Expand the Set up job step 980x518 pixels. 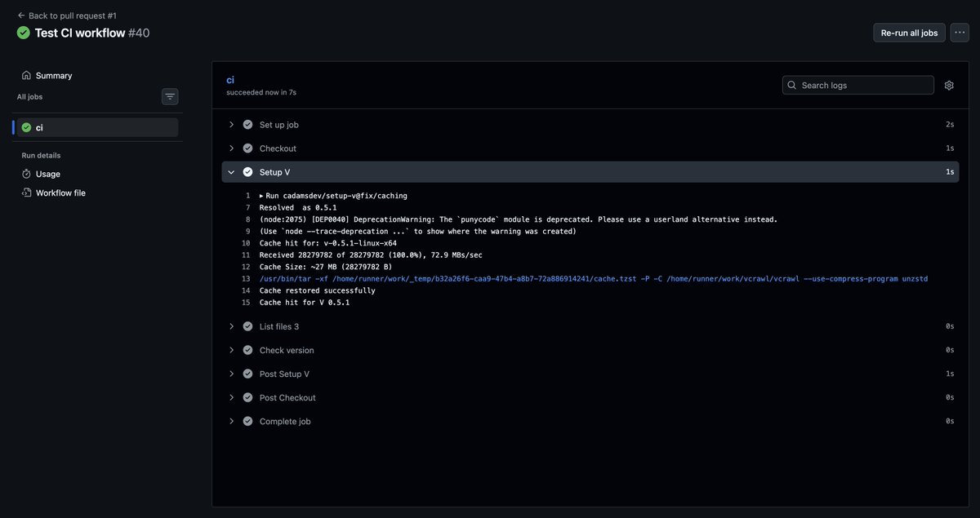(x=590, y=125)
